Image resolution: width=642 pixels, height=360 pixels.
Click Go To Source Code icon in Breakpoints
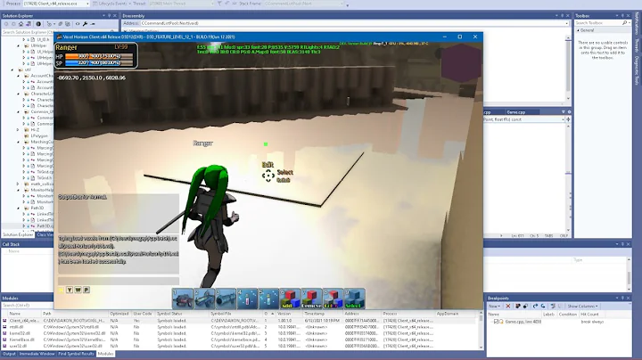pyautogui.click(x=553, y=306)
